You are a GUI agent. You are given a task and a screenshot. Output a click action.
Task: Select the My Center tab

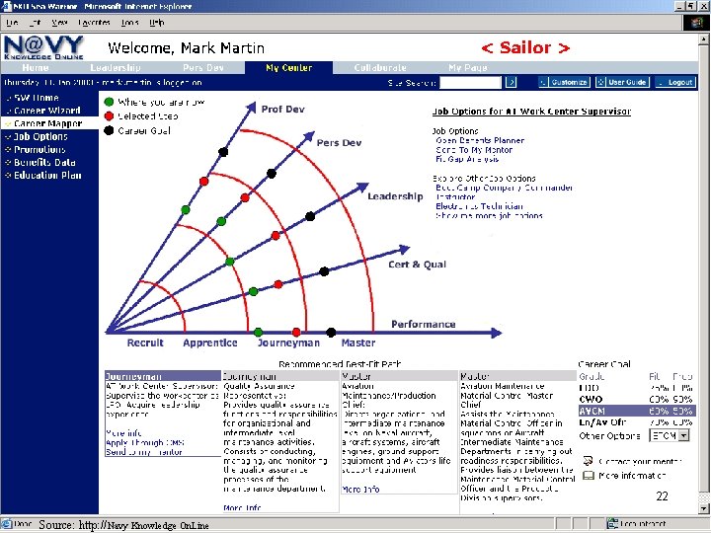pyautogui.click(x=288, y=67)
